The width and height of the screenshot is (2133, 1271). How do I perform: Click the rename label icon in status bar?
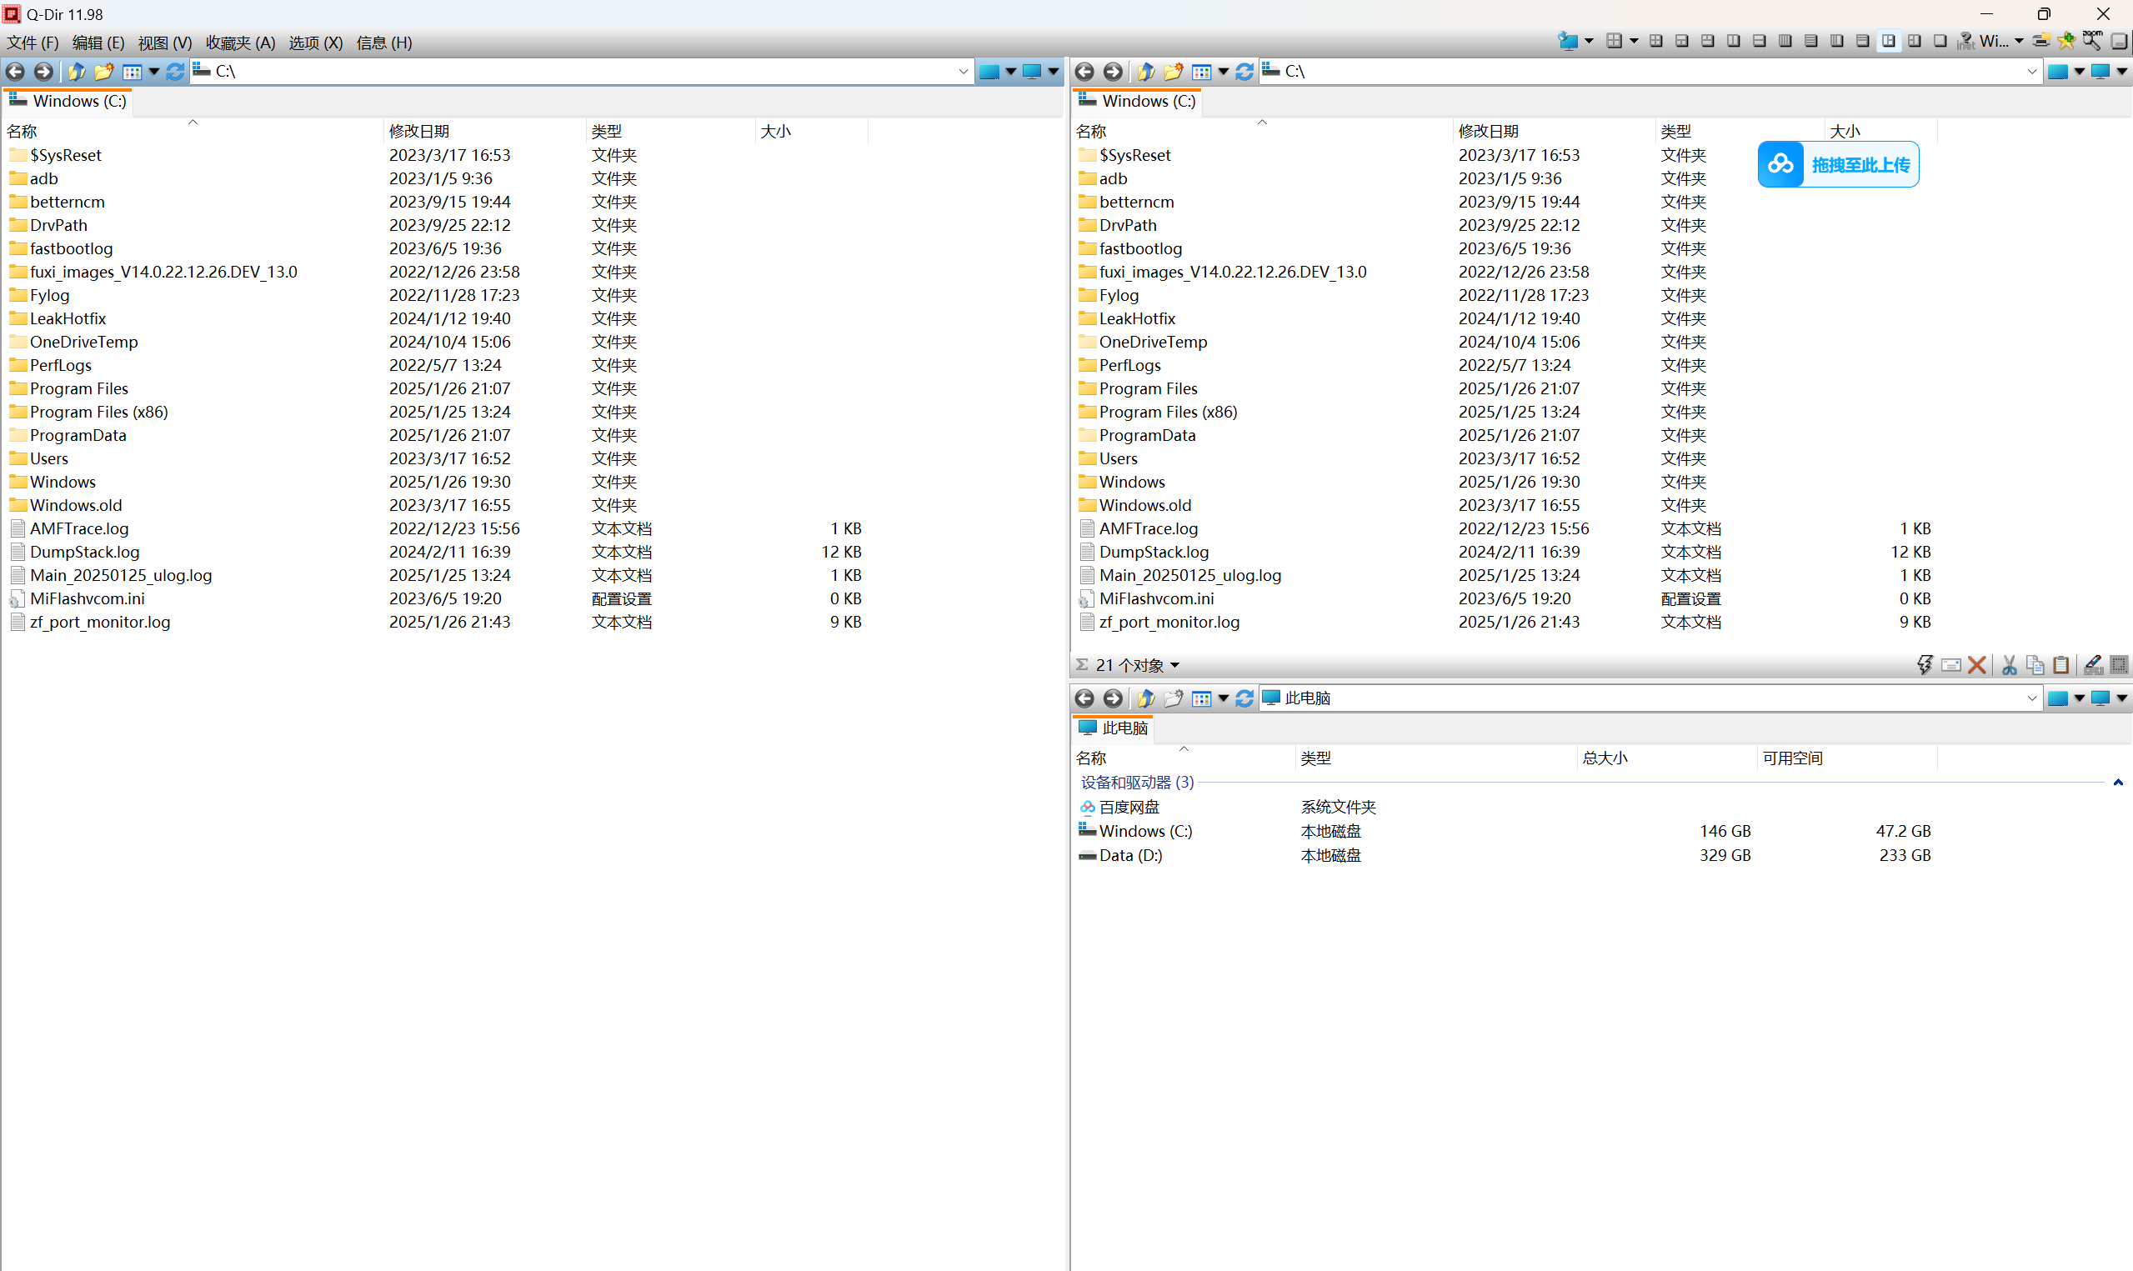[1950, 664]
